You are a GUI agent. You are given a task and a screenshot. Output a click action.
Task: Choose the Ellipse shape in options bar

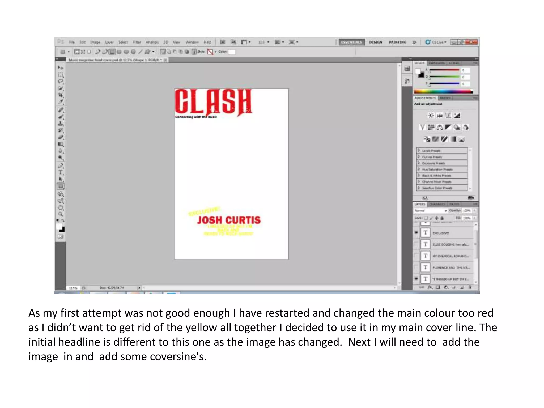pos(126,52)
